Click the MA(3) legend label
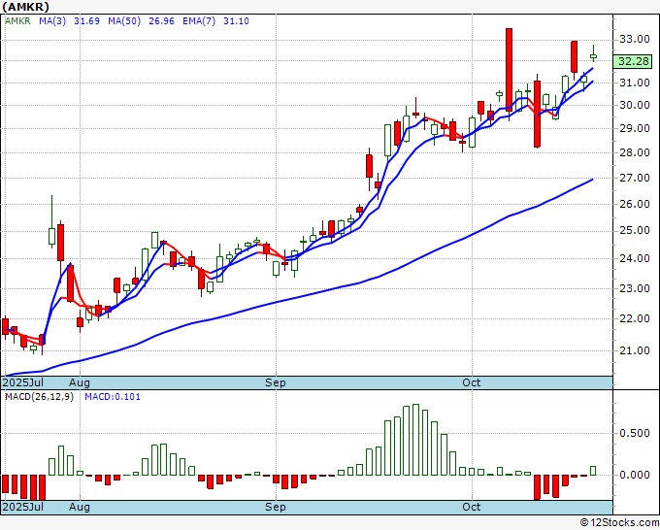Screen dimensions: 660x530 tap(52, 21)
